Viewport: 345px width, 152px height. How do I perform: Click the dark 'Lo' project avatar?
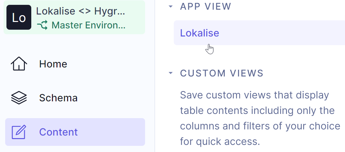click(19, 17)
